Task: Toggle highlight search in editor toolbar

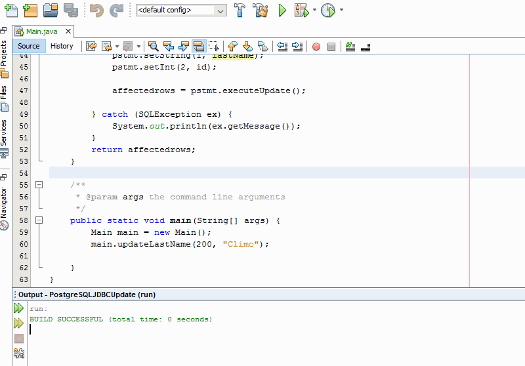Action: (x=198, y=46)
